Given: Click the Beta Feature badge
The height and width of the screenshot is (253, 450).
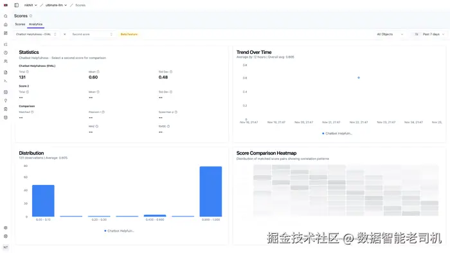Looking at the screenshot, I should [129, 35].
